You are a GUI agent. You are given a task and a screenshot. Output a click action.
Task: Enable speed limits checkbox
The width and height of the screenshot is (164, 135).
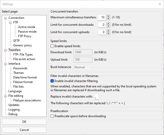click(x=52, y=46)
